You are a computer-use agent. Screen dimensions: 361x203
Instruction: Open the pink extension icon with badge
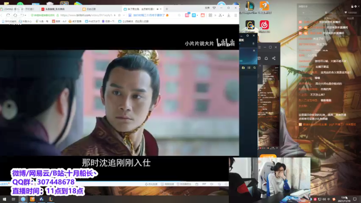coord(187,15)
